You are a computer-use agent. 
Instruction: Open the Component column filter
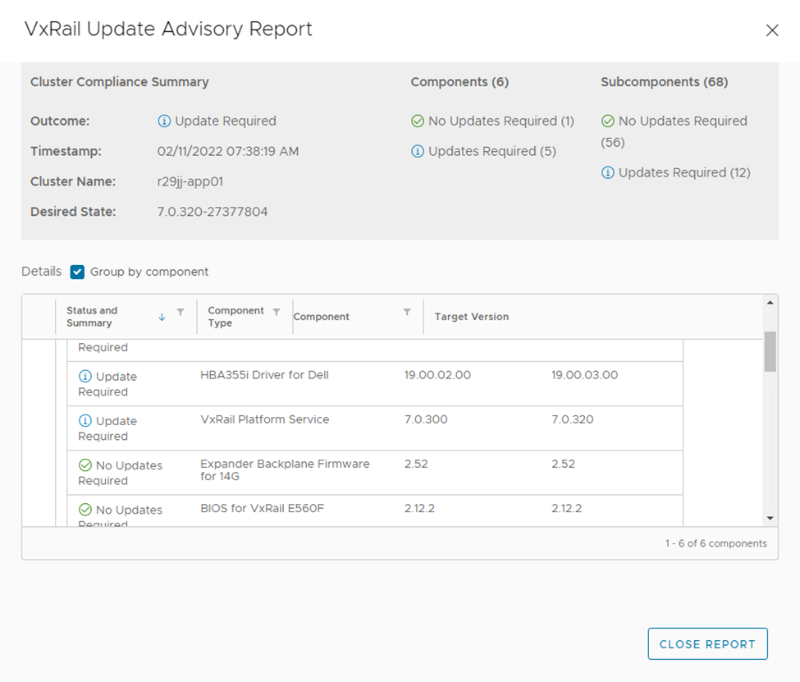[x=407, y=312]
